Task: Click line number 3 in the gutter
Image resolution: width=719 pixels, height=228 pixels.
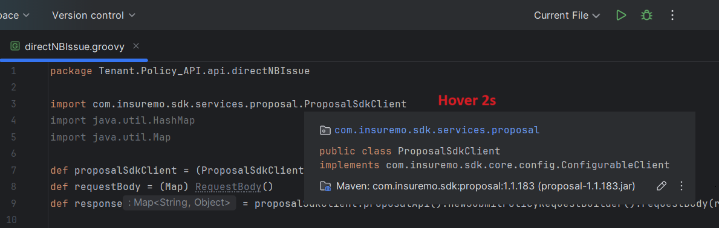Action: pyautogui.click(x=13, y=104)
